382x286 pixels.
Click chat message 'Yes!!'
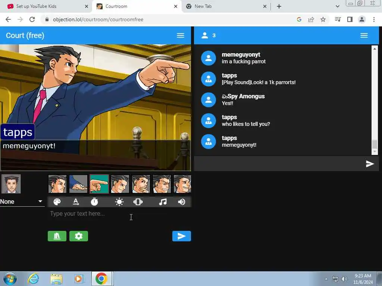point(228,103)
